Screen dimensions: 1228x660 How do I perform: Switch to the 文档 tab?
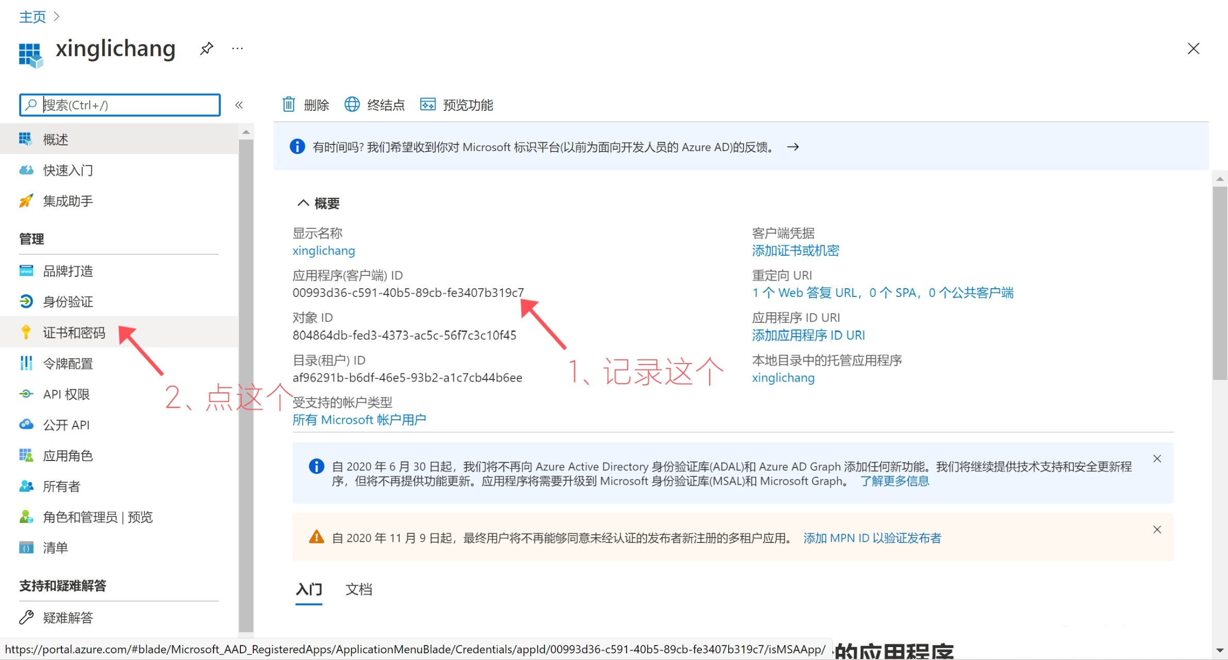click(358, 589)
